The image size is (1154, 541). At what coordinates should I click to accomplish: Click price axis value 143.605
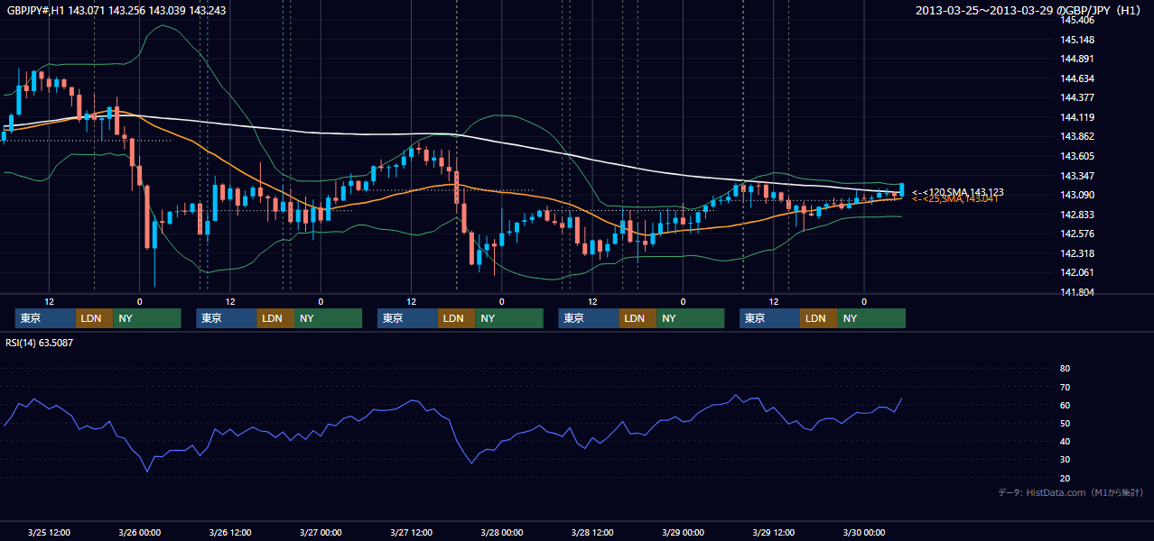click(x=1077, y=156)
